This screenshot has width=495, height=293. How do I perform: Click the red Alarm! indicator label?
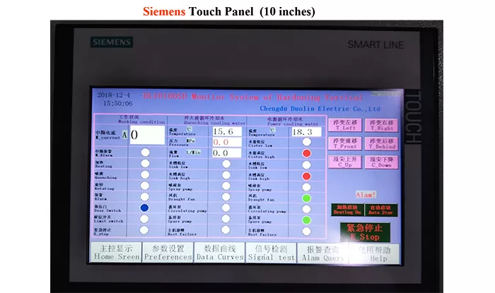[366, 195]
